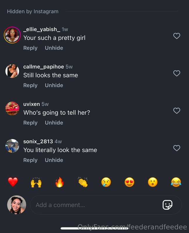Viewport: 189px width, 233px height.
Task: Insert the red heart emoji
Action: (13, 182)
